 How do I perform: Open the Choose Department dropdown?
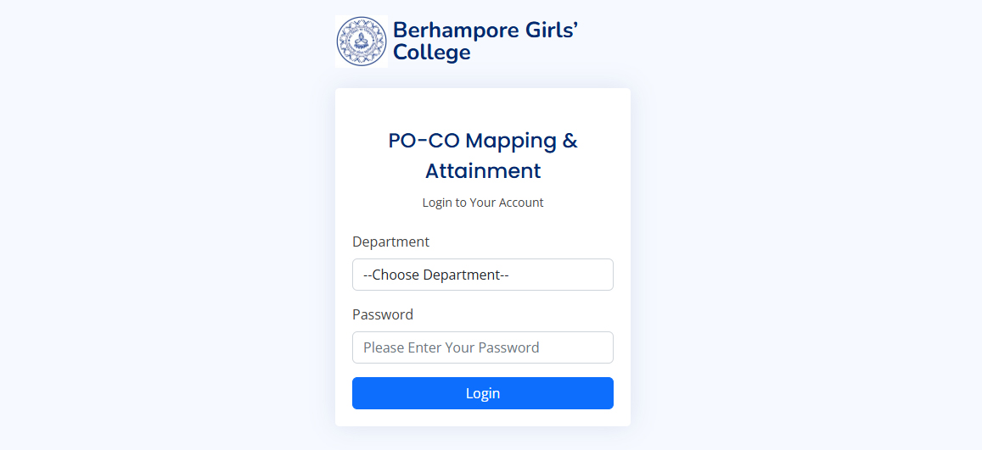[482, 275]
